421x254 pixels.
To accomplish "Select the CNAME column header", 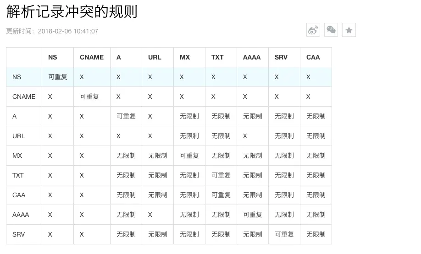I will (92, 57).
